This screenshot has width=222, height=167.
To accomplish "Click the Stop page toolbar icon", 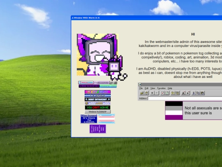I will pyautogui.click(x=162, y=93).
